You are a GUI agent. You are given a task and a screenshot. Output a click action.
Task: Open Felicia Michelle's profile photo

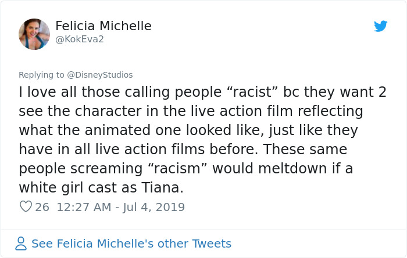click(34, 34)
